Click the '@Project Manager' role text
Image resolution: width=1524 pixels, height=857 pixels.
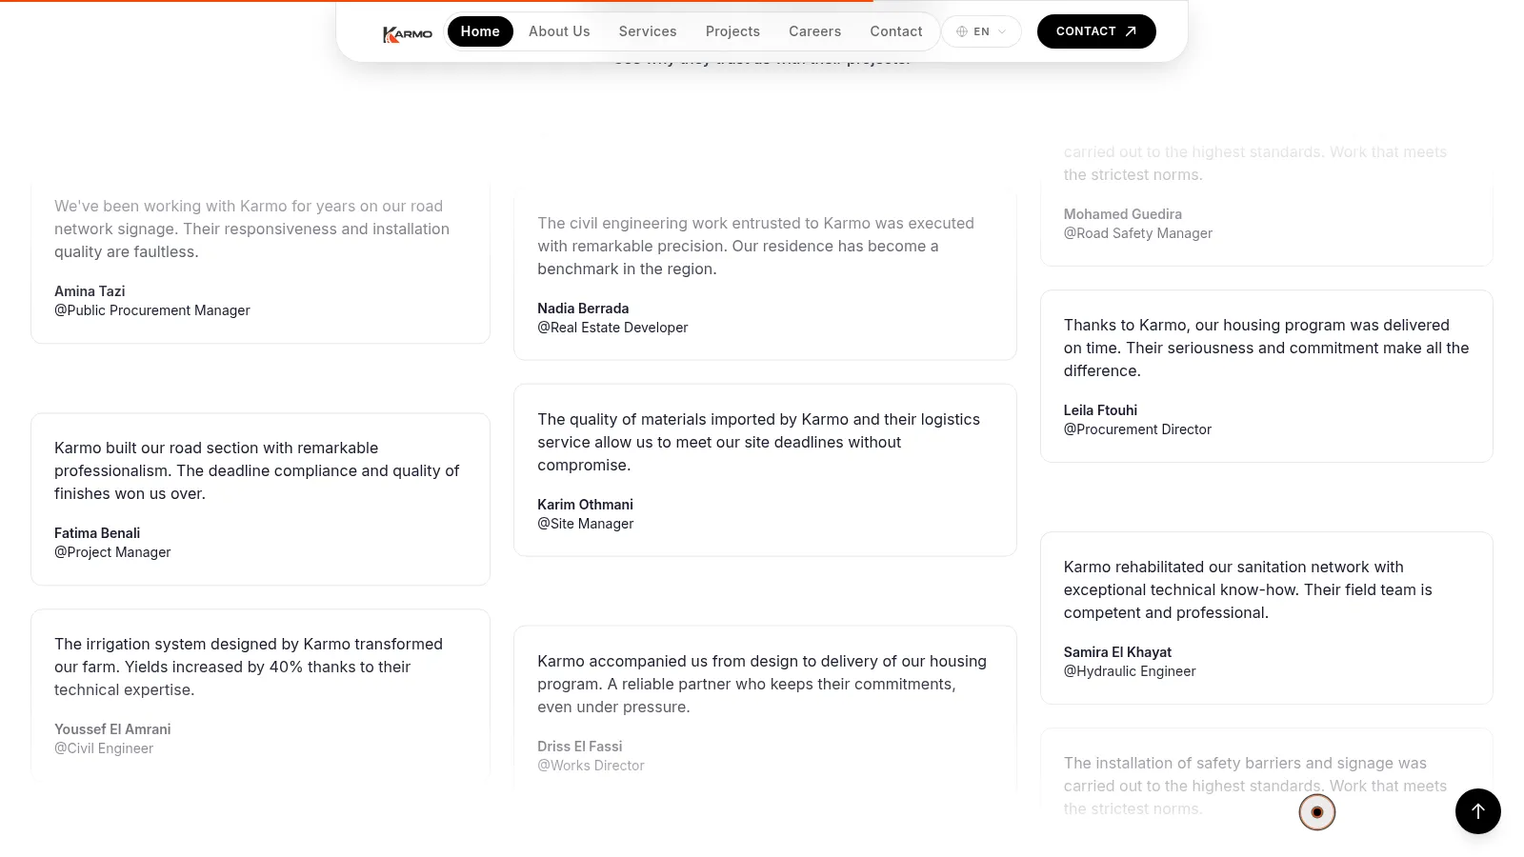tap(112, 552)
